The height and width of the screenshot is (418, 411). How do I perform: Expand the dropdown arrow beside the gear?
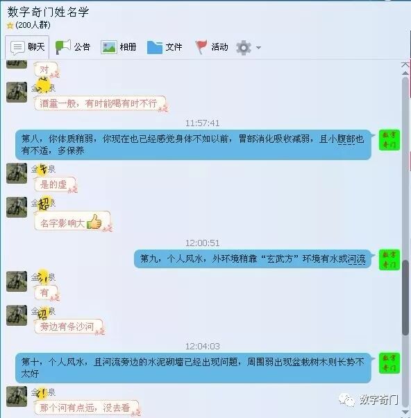click(x=258, y=48)
